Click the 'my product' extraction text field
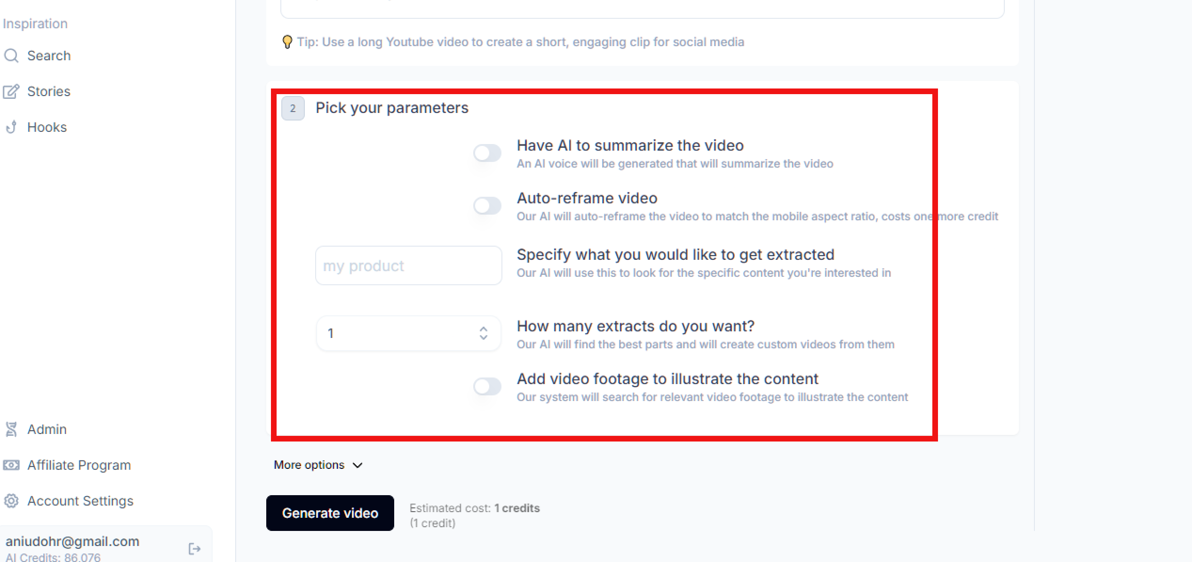 [x=408, y=265]
